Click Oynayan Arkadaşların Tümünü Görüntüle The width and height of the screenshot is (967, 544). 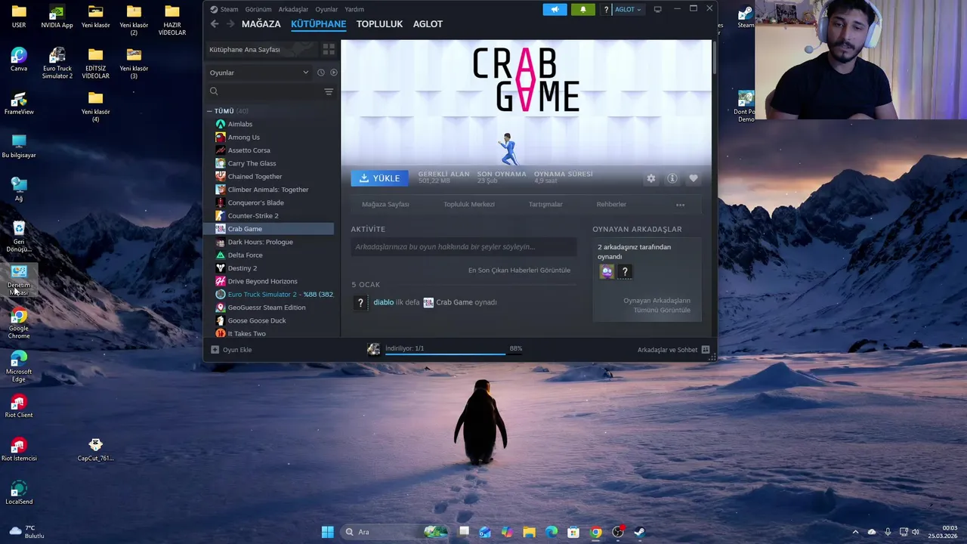(657, 305)
